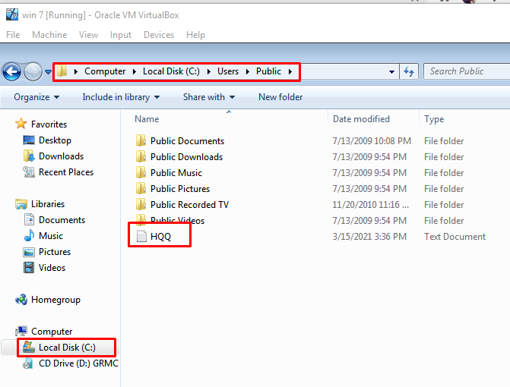Click the New folder button
Screen dimensions: 510x387
pos(280,97)
